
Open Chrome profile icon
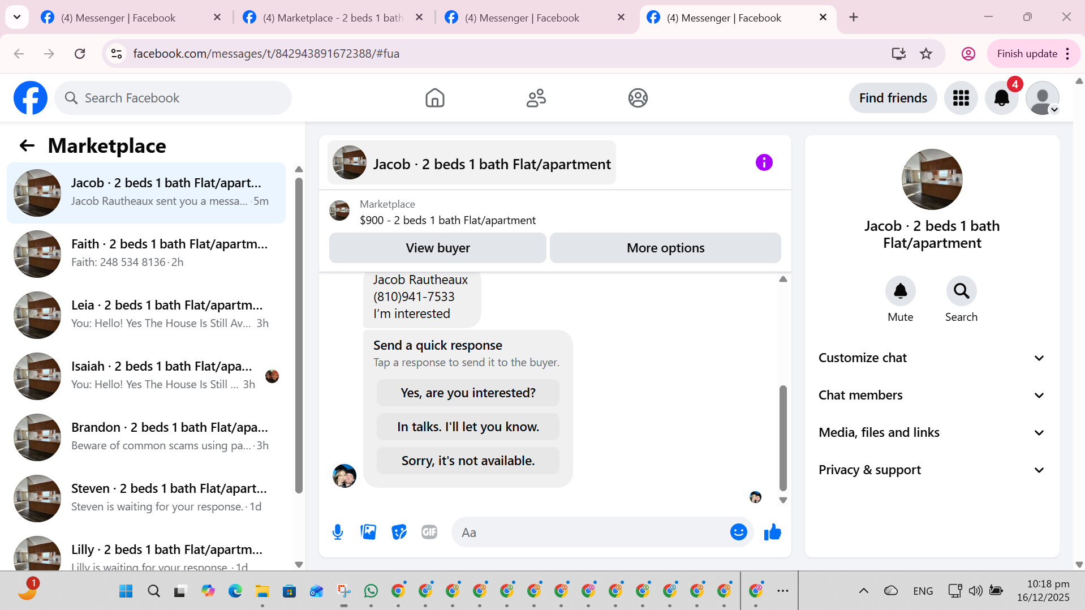[968, 54]
